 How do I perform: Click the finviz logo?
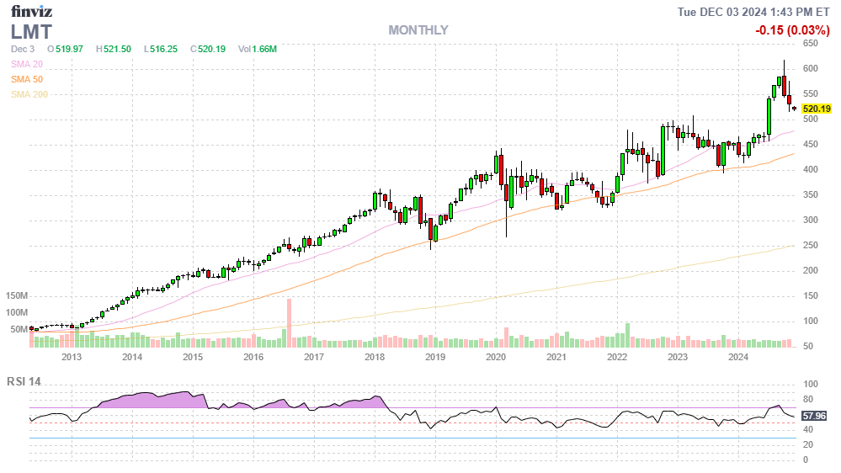click(31, 12)
